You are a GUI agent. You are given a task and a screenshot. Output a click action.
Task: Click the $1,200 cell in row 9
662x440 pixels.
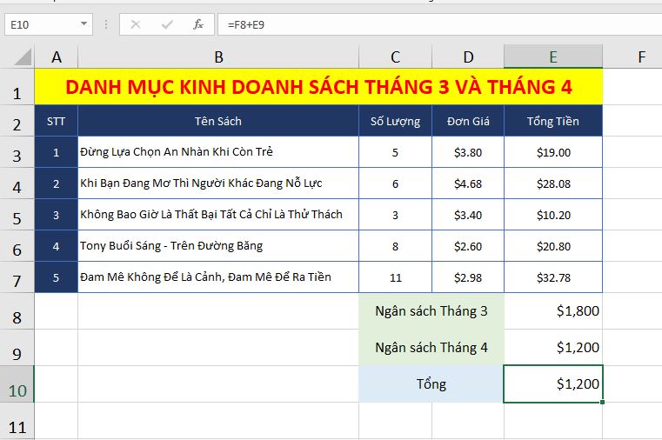[553, 348]
